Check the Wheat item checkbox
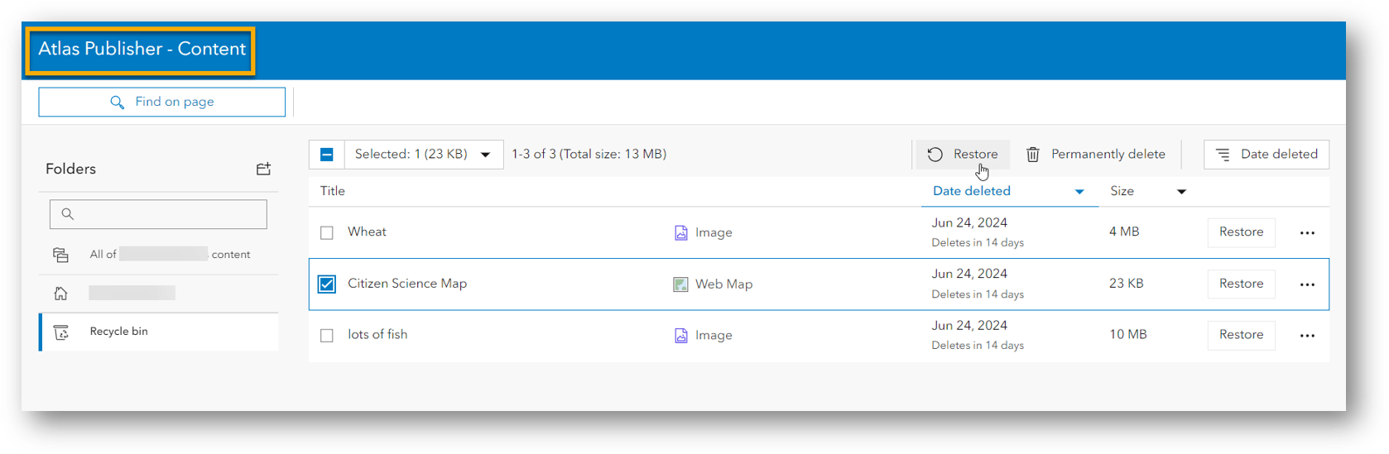The image size is (1389, 454). coord(327,233)
